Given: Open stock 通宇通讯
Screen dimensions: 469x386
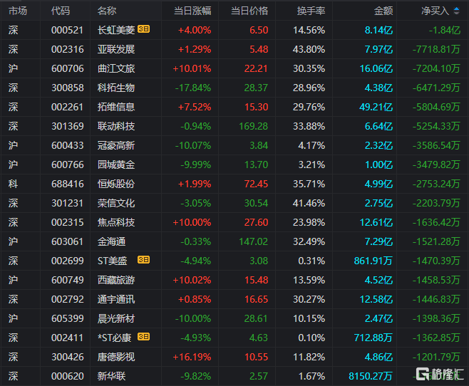Looking at the screenshot, I should pos(116,299).
